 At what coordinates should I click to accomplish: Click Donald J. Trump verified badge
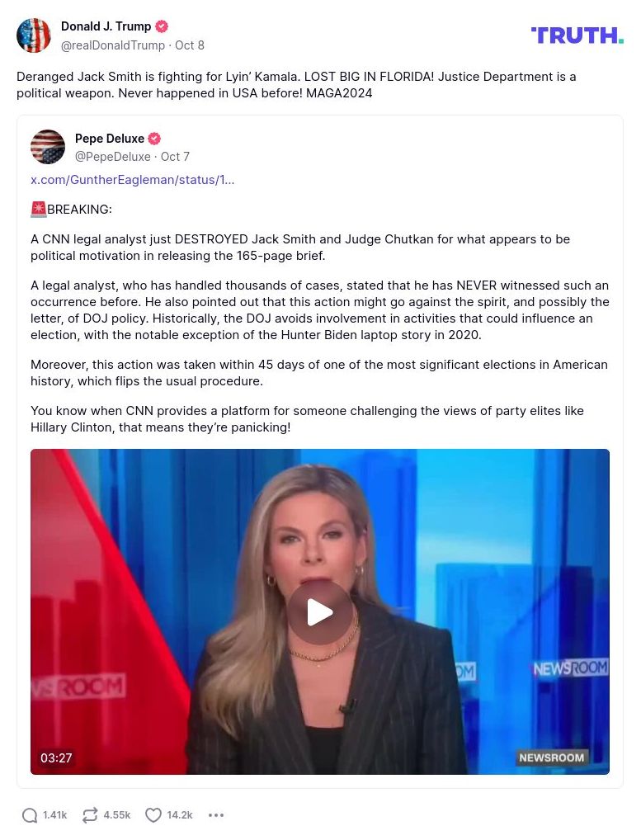[x=161, y=26]
